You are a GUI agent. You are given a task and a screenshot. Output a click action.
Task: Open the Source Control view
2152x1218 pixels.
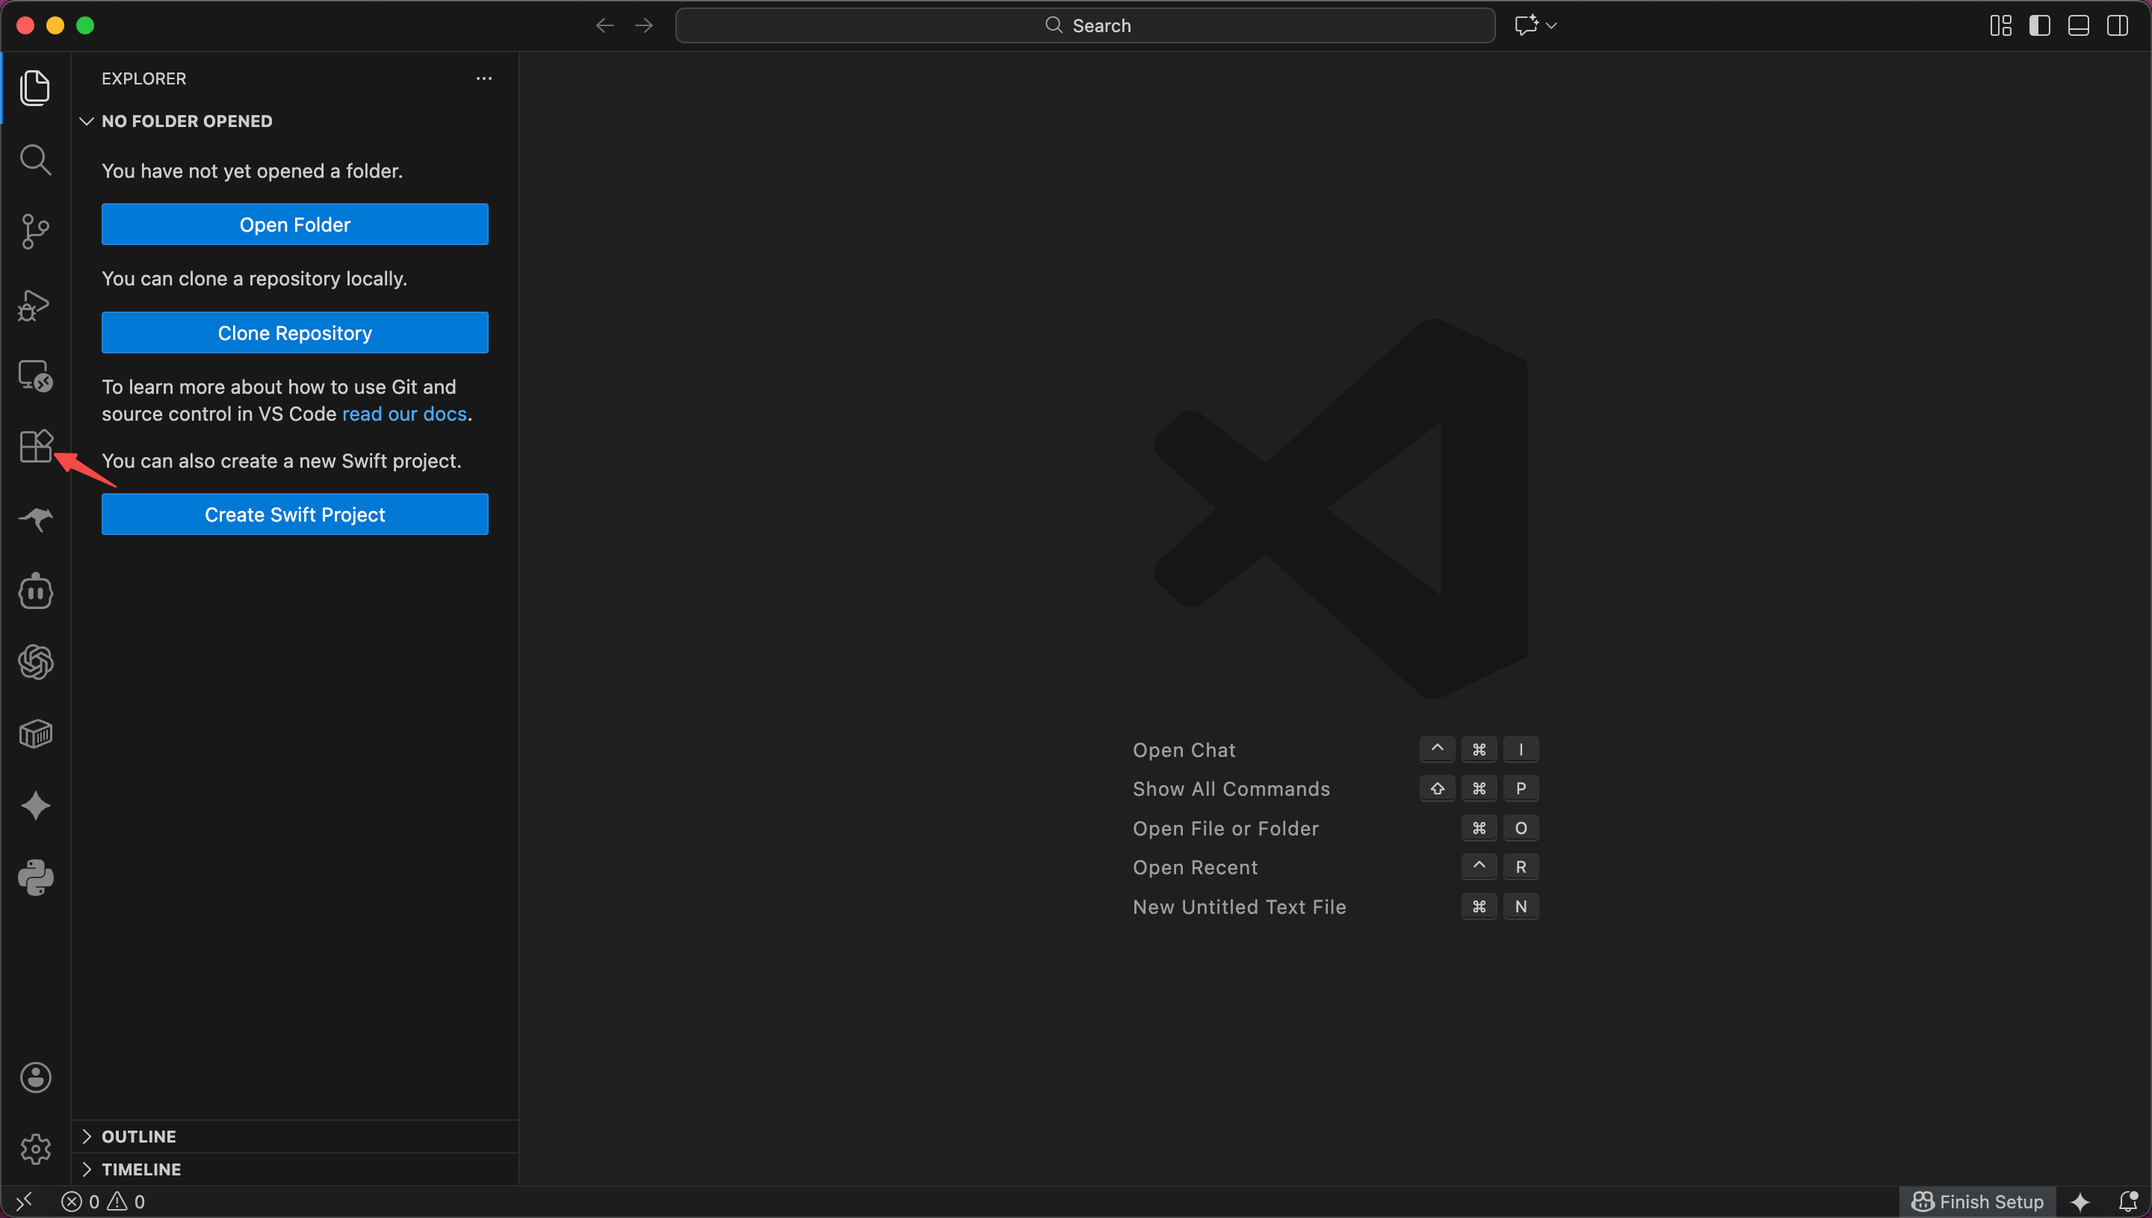(x=35, y=232)
